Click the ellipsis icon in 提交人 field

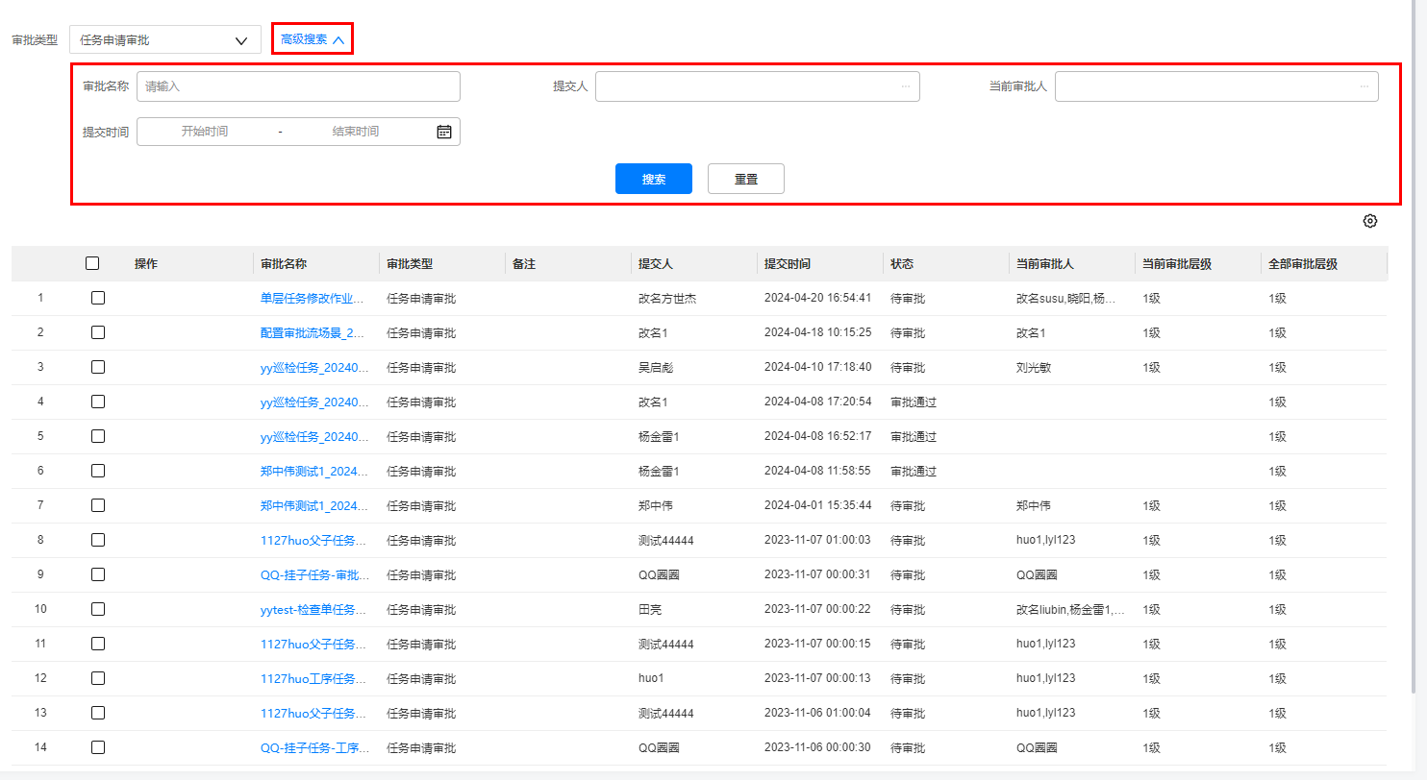[x=906, y=86]
